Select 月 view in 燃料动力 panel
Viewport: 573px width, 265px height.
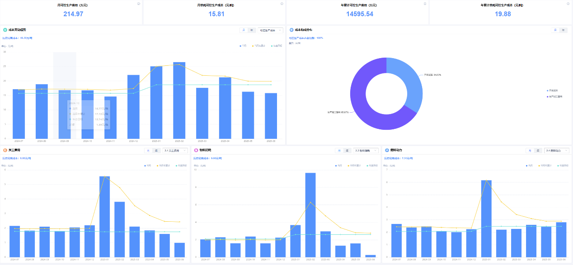[x=530, y=151]
